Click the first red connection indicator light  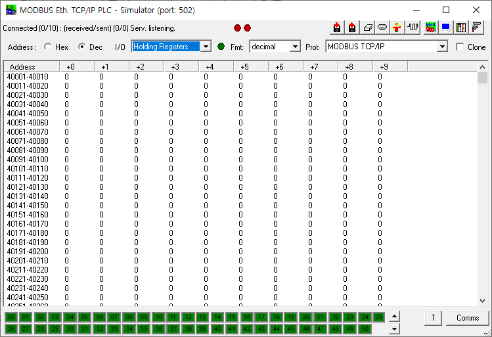coord(238,28)
